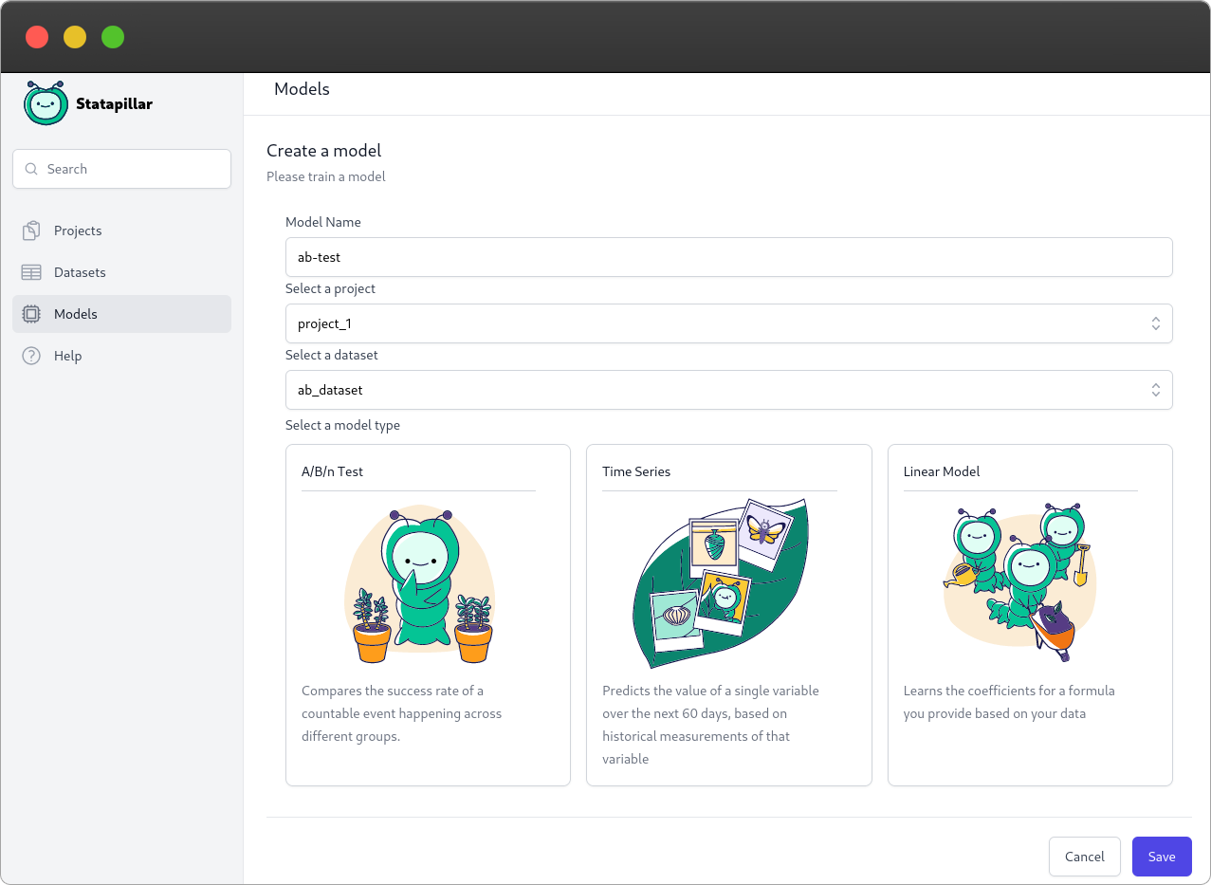Click the dataset selector chevron arrows
This screenshot has height=885, width=1211.
pyautogui.click(x=1156, y=390)
